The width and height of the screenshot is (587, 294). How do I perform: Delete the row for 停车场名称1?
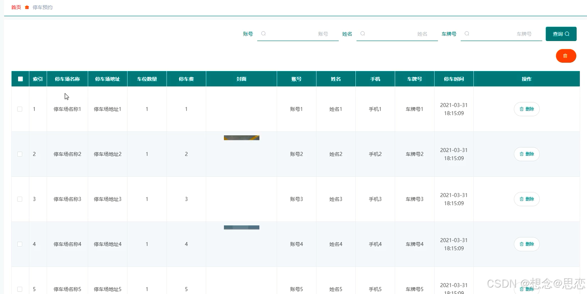tap(526, 109)
